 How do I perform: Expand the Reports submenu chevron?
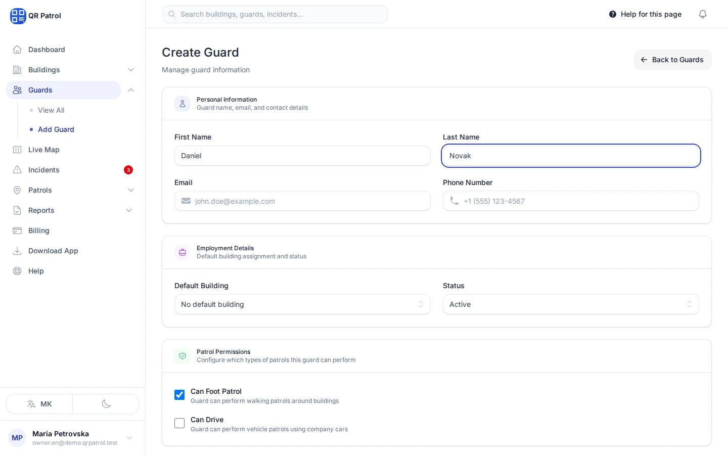click(129, 210)
